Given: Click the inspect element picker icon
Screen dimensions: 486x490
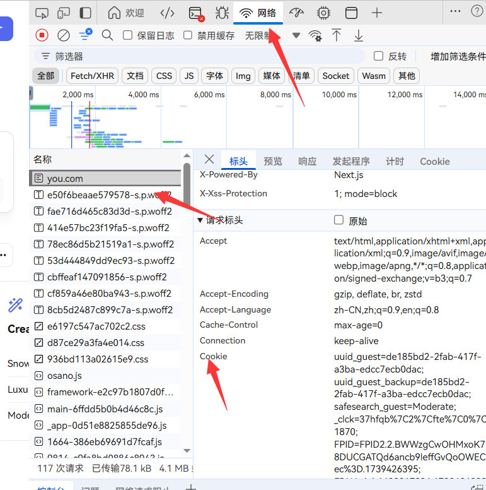Looking at the screenshot, I should pyautogui.click(x=42, y=13).
